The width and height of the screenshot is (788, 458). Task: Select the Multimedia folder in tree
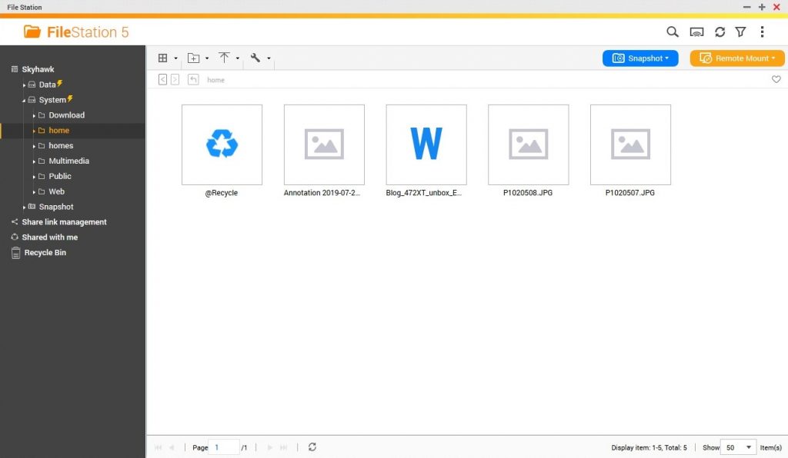[68, 161]
